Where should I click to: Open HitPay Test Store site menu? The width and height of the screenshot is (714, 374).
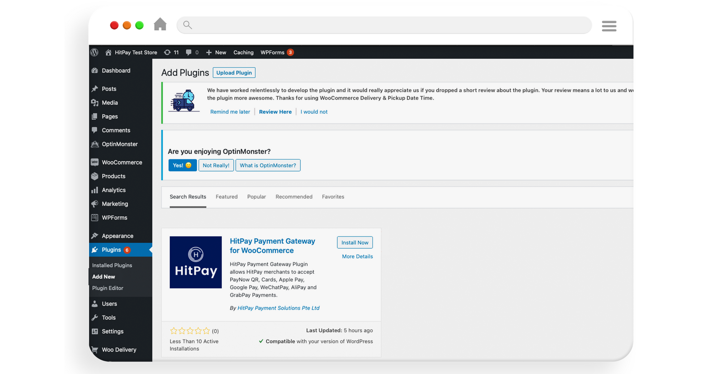[131, 52]
